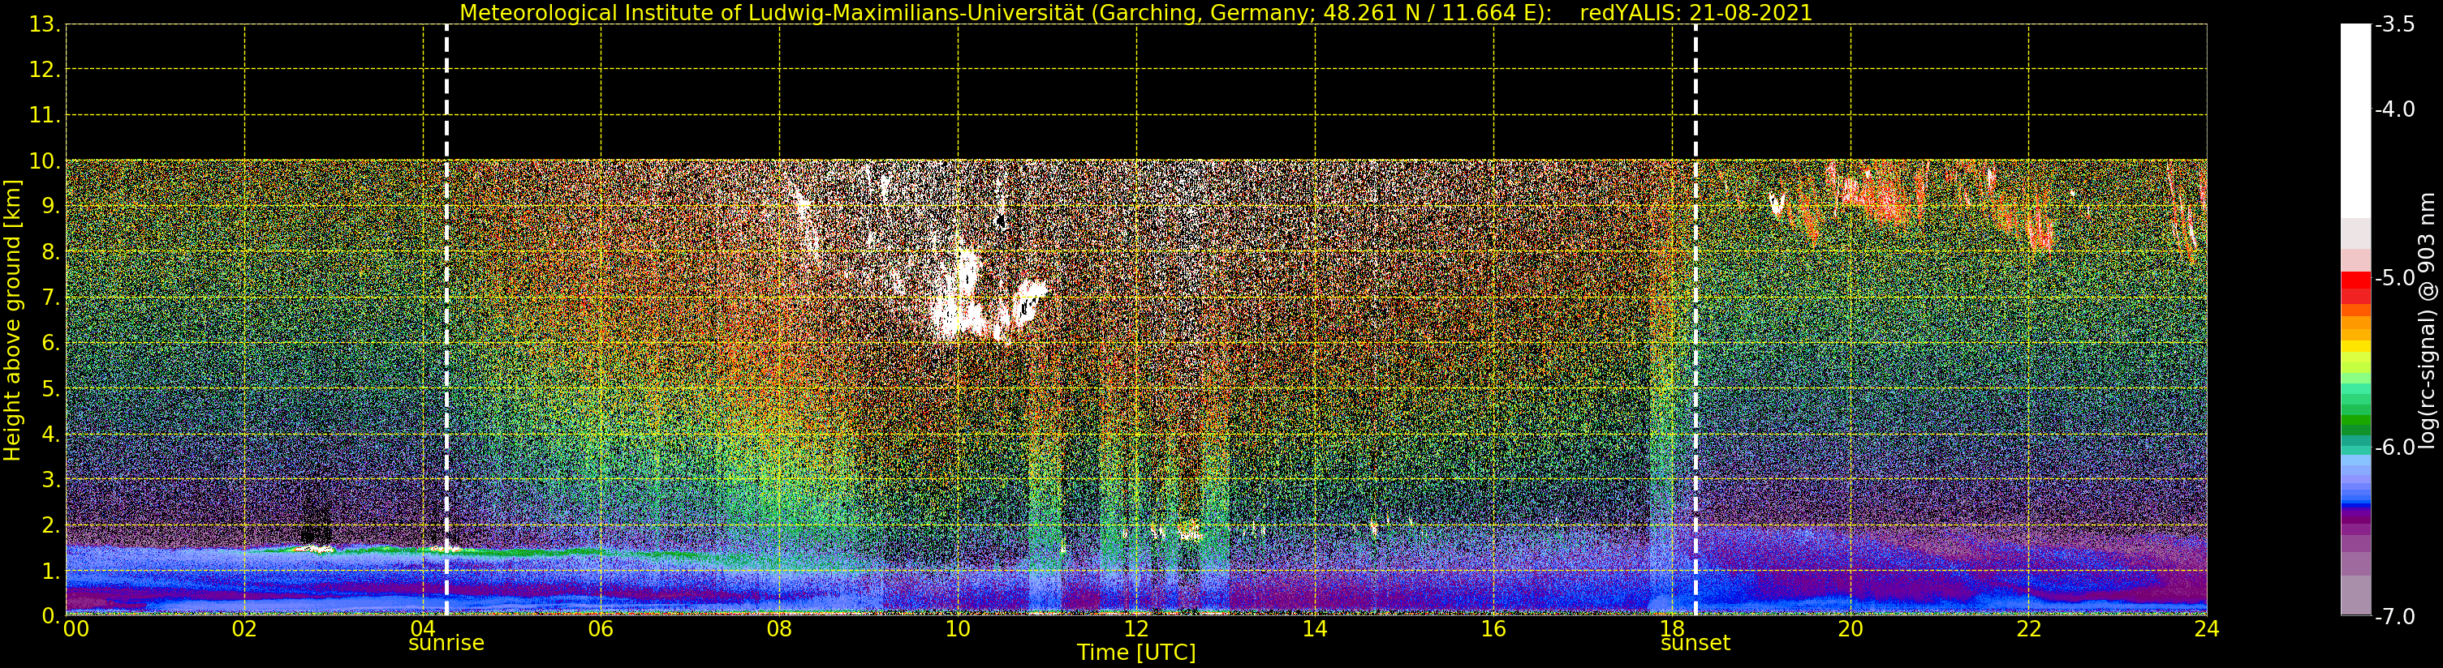
Task: Click the 02 time tick label
Action: [x=244, y=628]
